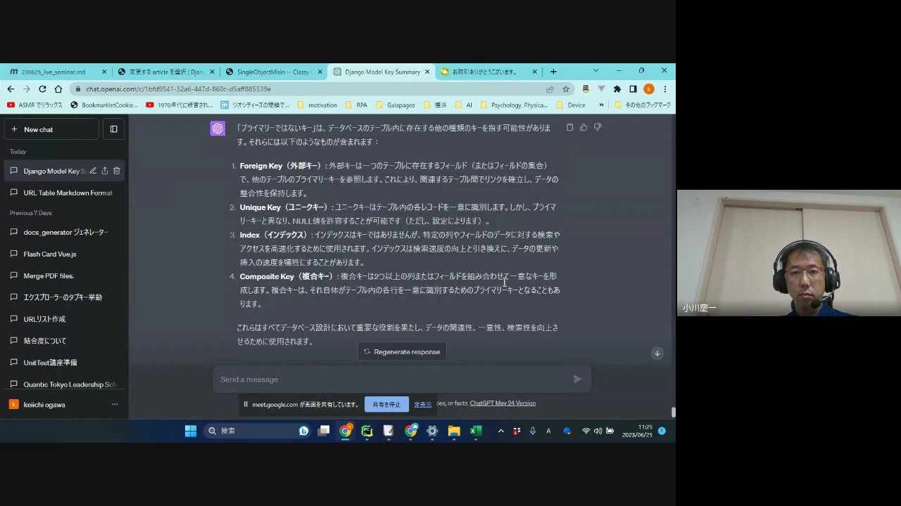The width and height of the screenshot is (901, 506).
Task: Open the 230625_live_seminar.md tab
Action: pyautogui.click(x=53, y=72)
